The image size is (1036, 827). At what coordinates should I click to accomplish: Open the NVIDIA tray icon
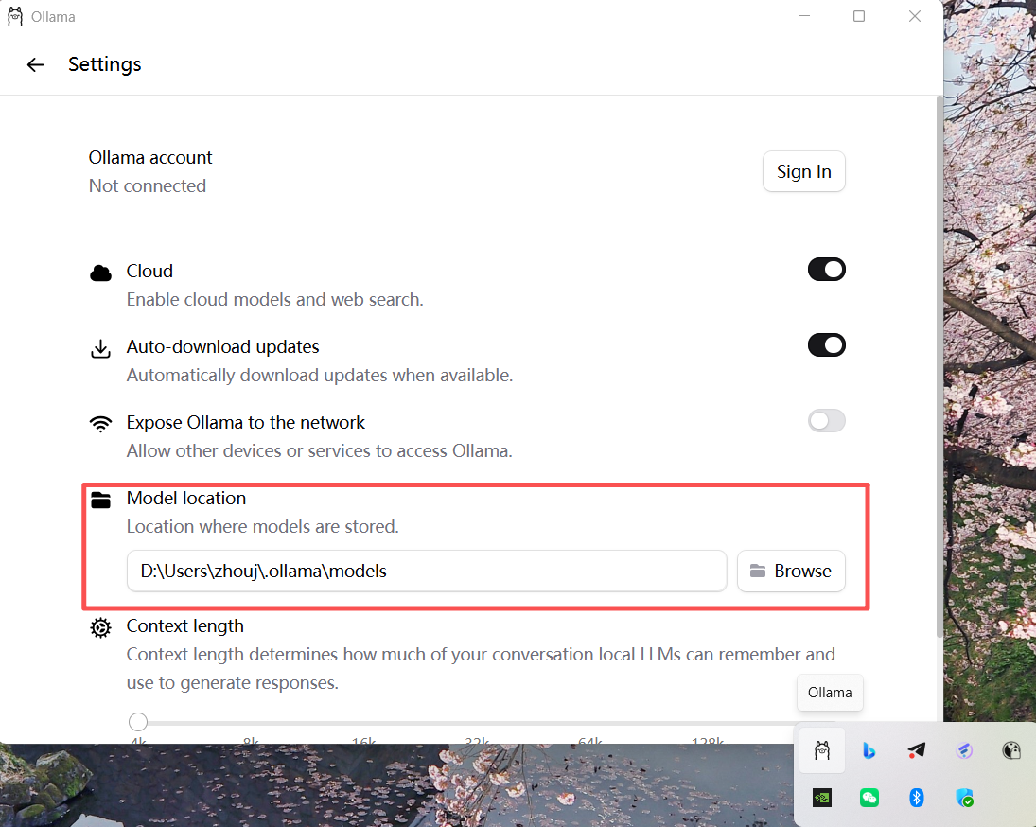pyautogui.click(x=822, y=798)
